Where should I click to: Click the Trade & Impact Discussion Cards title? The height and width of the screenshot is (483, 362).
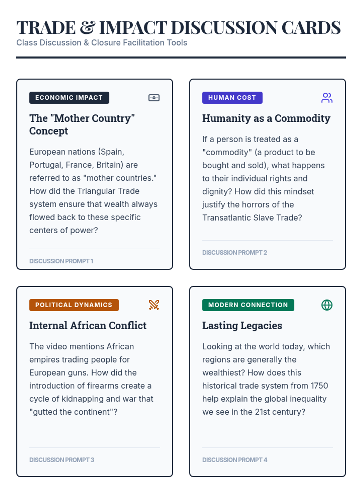178,28
